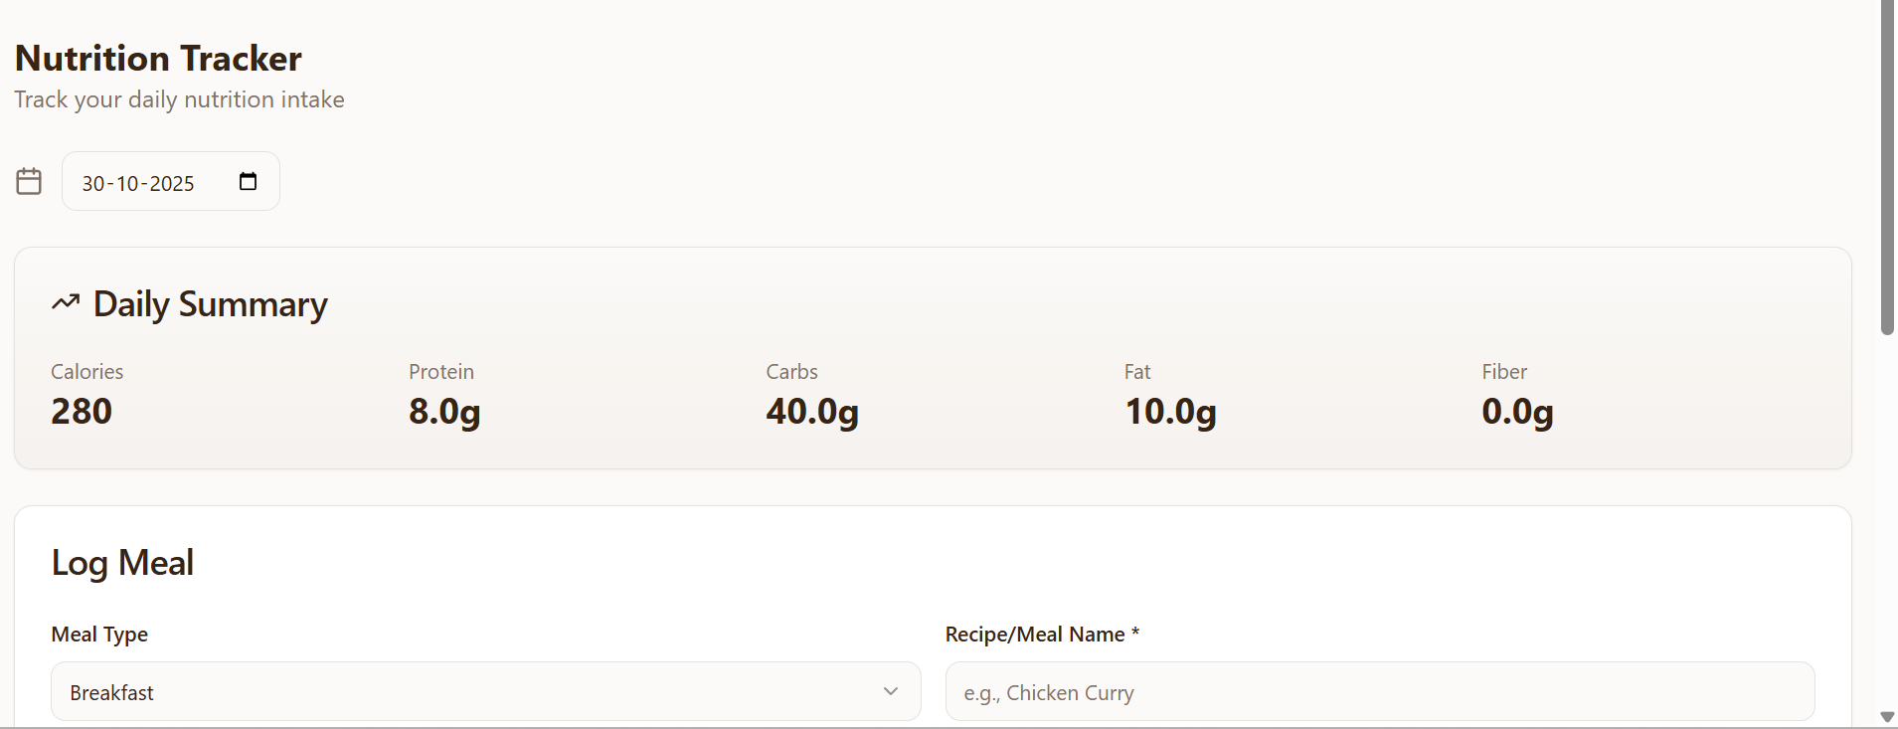
Task: Click the Log Meal section heading
Action: pyautogui.click(x=122, y=562)
